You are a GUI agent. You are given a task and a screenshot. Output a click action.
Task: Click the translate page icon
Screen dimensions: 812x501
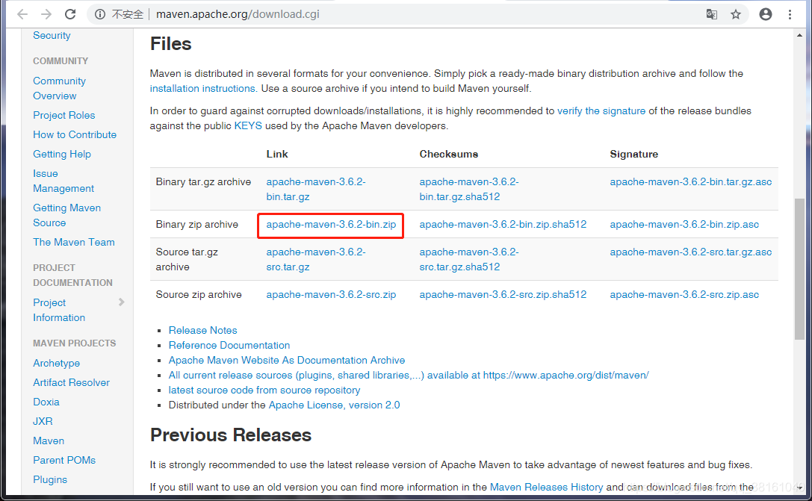click(x=712, y=14)
